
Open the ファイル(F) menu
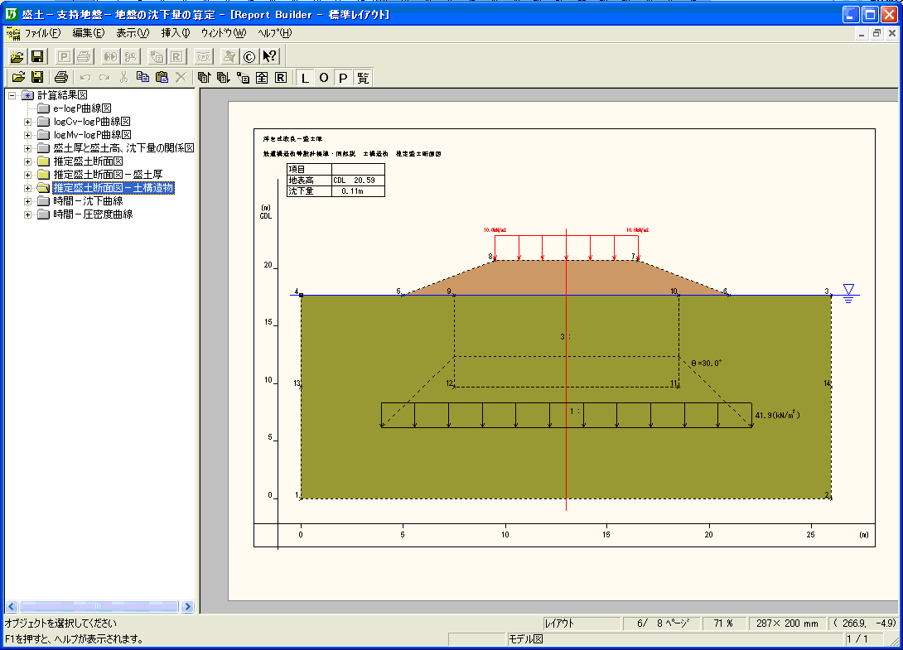pos(42,33)
